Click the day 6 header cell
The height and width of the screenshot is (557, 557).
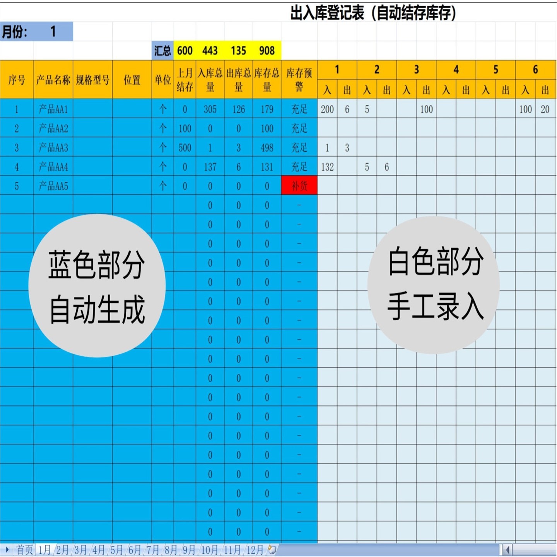pyautogui.click(x=535, y=70)
